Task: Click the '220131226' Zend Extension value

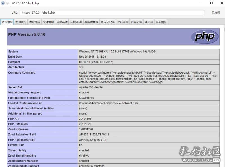Action: [x=86, y=129]
